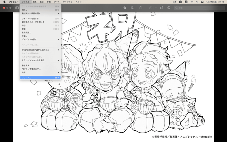Image resolution: width=227 pixels, height=142 pixels.
Task: Toggle the sidebar view icon
Action: [17, 8]
